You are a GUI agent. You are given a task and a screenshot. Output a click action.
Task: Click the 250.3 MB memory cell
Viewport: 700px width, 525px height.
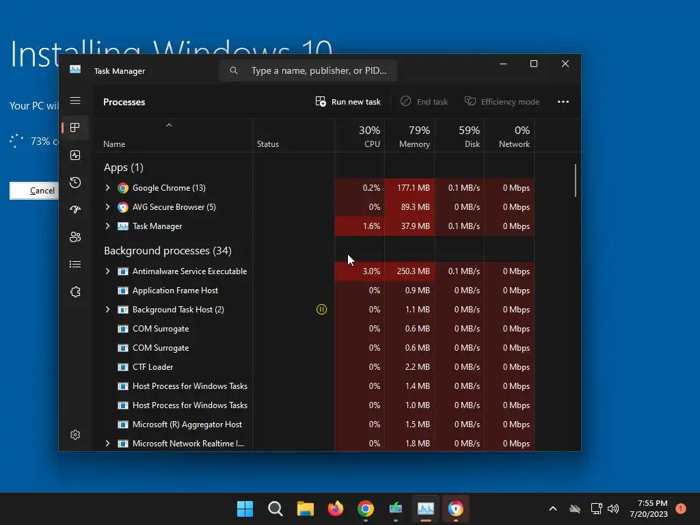(410, 271)
